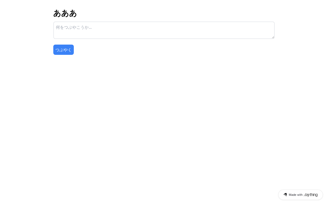Image resolution: width=328 pixels, height=205 pixels.
Task: Open the Made with Anything badge
Action: pos(300,195)
